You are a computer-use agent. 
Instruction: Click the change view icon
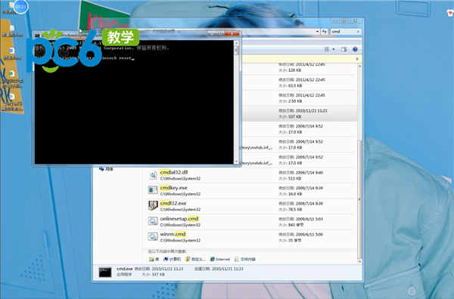point(327,49)
